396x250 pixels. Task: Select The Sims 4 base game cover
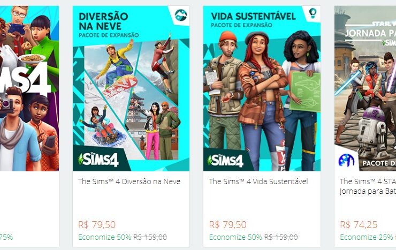29,88
